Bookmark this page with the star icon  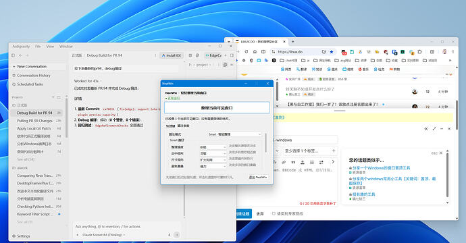(332, 52)
